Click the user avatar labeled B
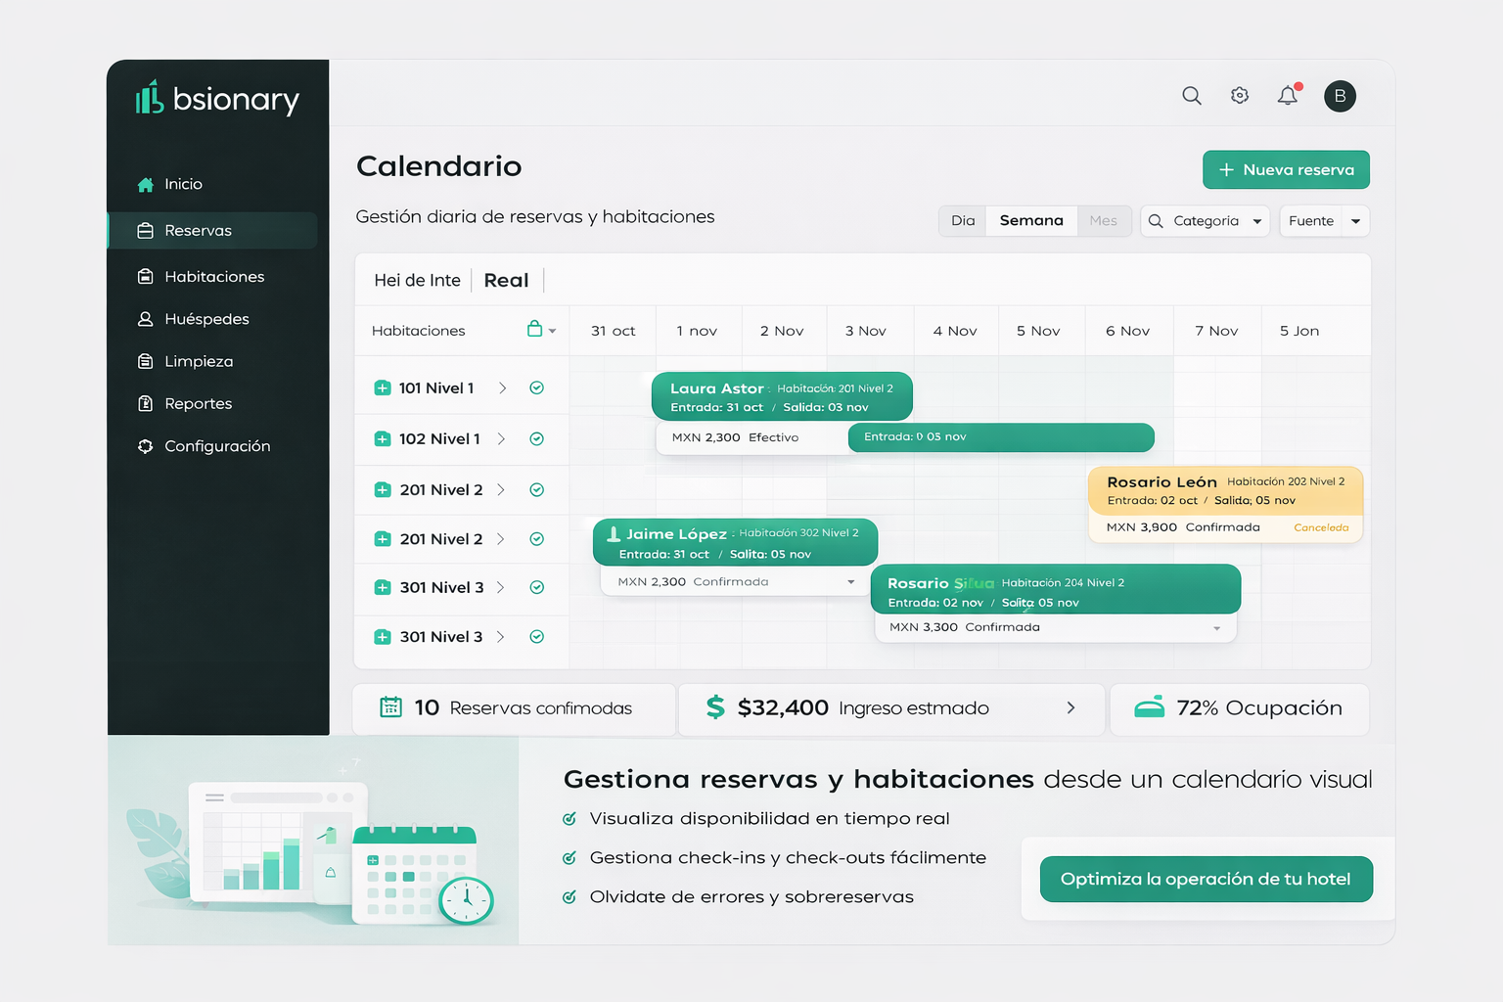 [1340, 96]
